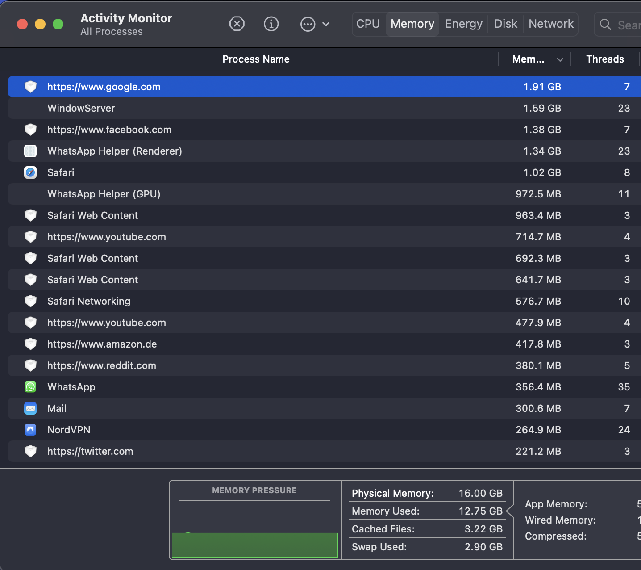Screen dimensions: 641x570
Task: Click the green WhatsApp icon
Action: 30,387
